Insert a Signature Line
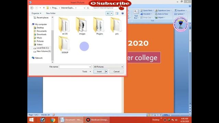The width and height of the screenshot is (219, 123). pos(163,11)
